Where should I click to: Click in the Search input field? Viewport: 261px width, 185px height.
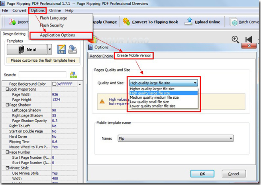pyautogui.click(x=43, y=75)
